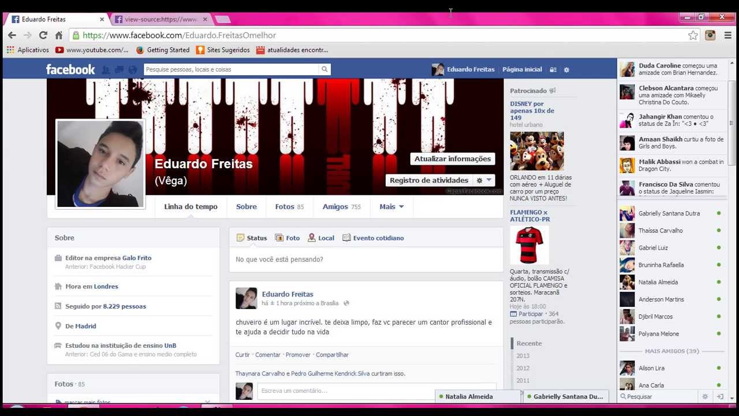
Task: Click the profile picture thumbnail
Action: (100, 164)
